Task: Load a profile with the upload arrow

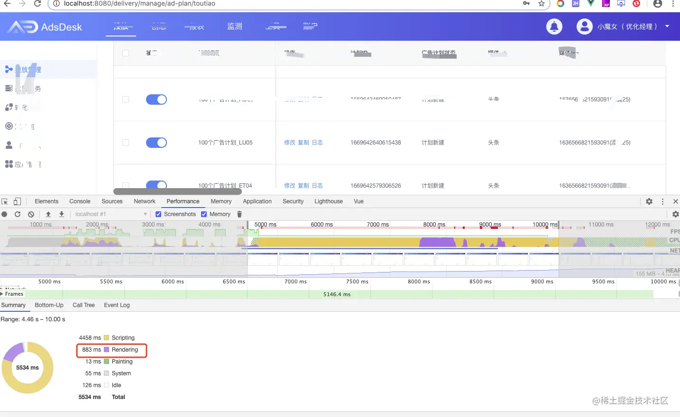Action: pyautogui.click(x=48, y=214)
